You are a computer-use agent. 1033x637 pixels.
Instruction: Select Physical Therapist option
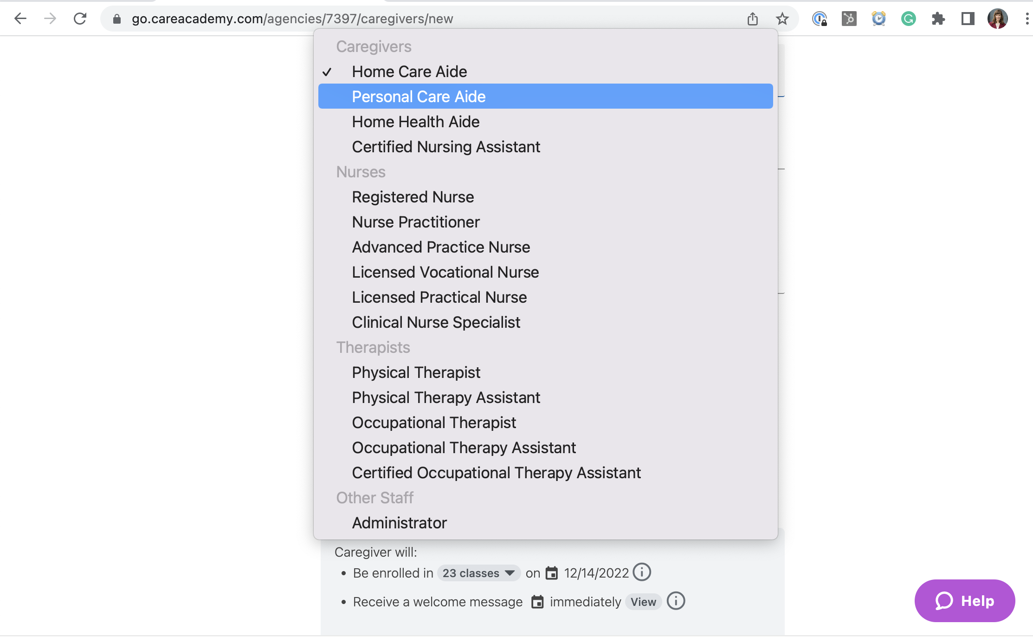pos(416,372)
